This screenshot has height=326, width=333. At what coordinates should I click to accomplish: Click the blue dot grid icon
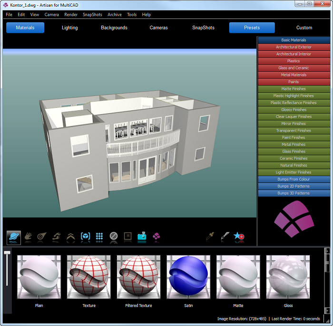click(x=99, y=236)
